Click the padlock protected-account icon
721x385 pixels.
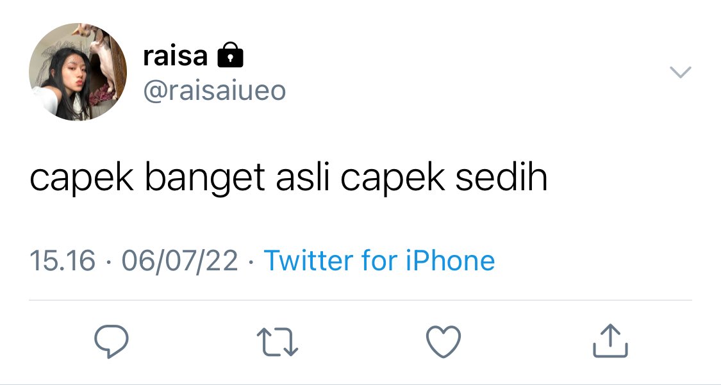click(230, 54)
